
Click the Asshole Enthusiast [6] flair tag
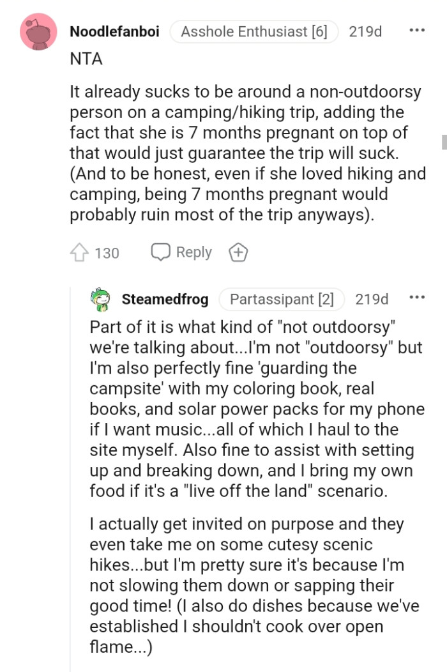254,31
